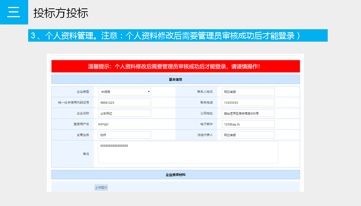The image size is (361, 206).
Task: Click the 企业资质材料 section header
Action: [x=176, y=175]
